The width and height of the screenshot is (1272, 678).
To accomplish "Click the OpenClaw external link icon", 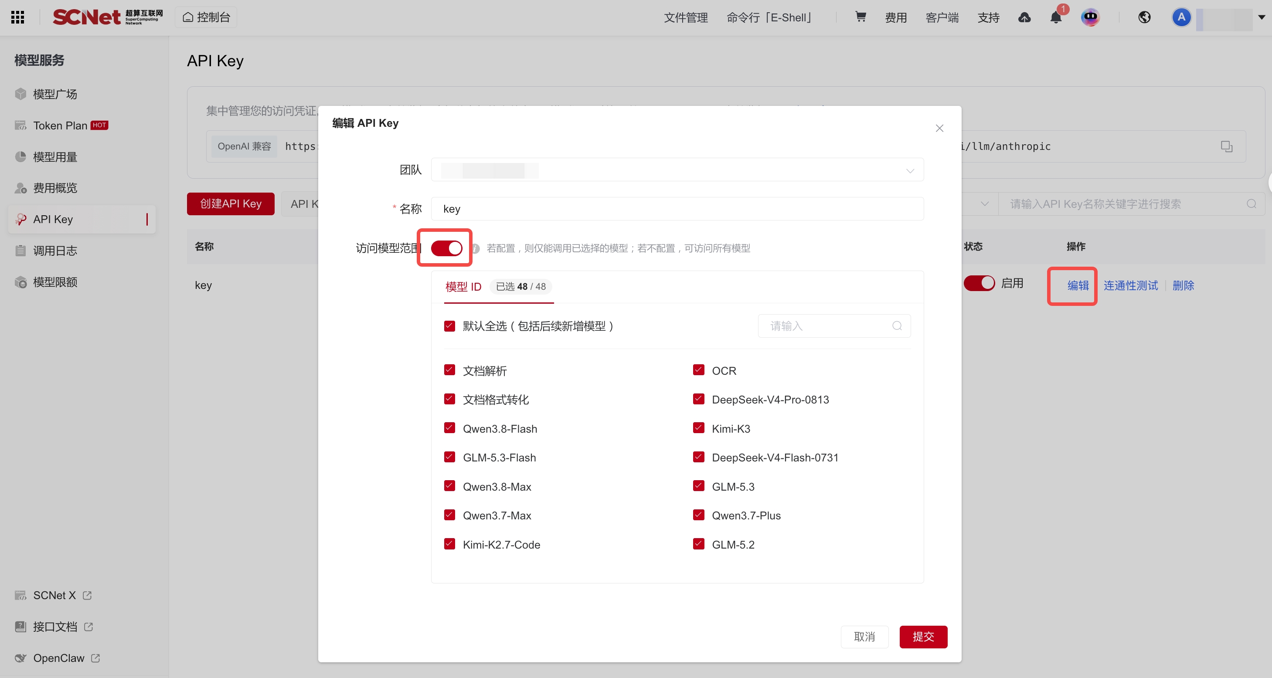I will [x=96, y=658].
